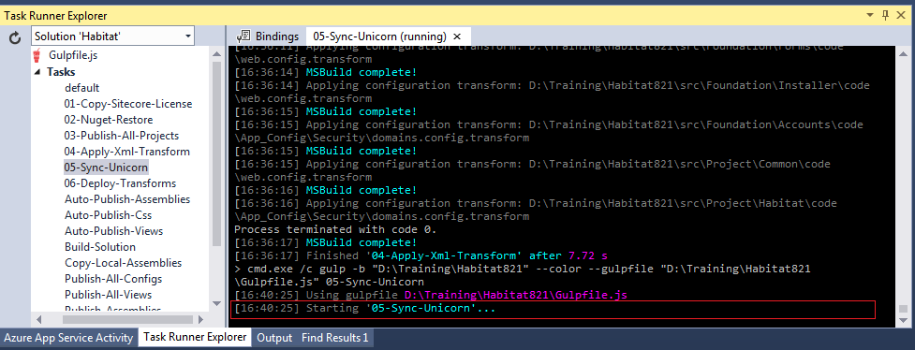Click the [16:36:17] MSBuild complete! line

coord(326,242)
